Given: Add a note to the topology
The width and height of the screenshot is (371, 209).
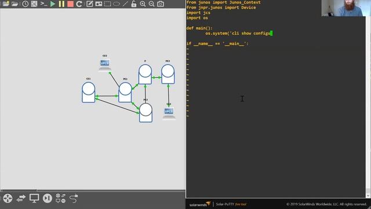Looking at the screenshot, I should [89, 4].
